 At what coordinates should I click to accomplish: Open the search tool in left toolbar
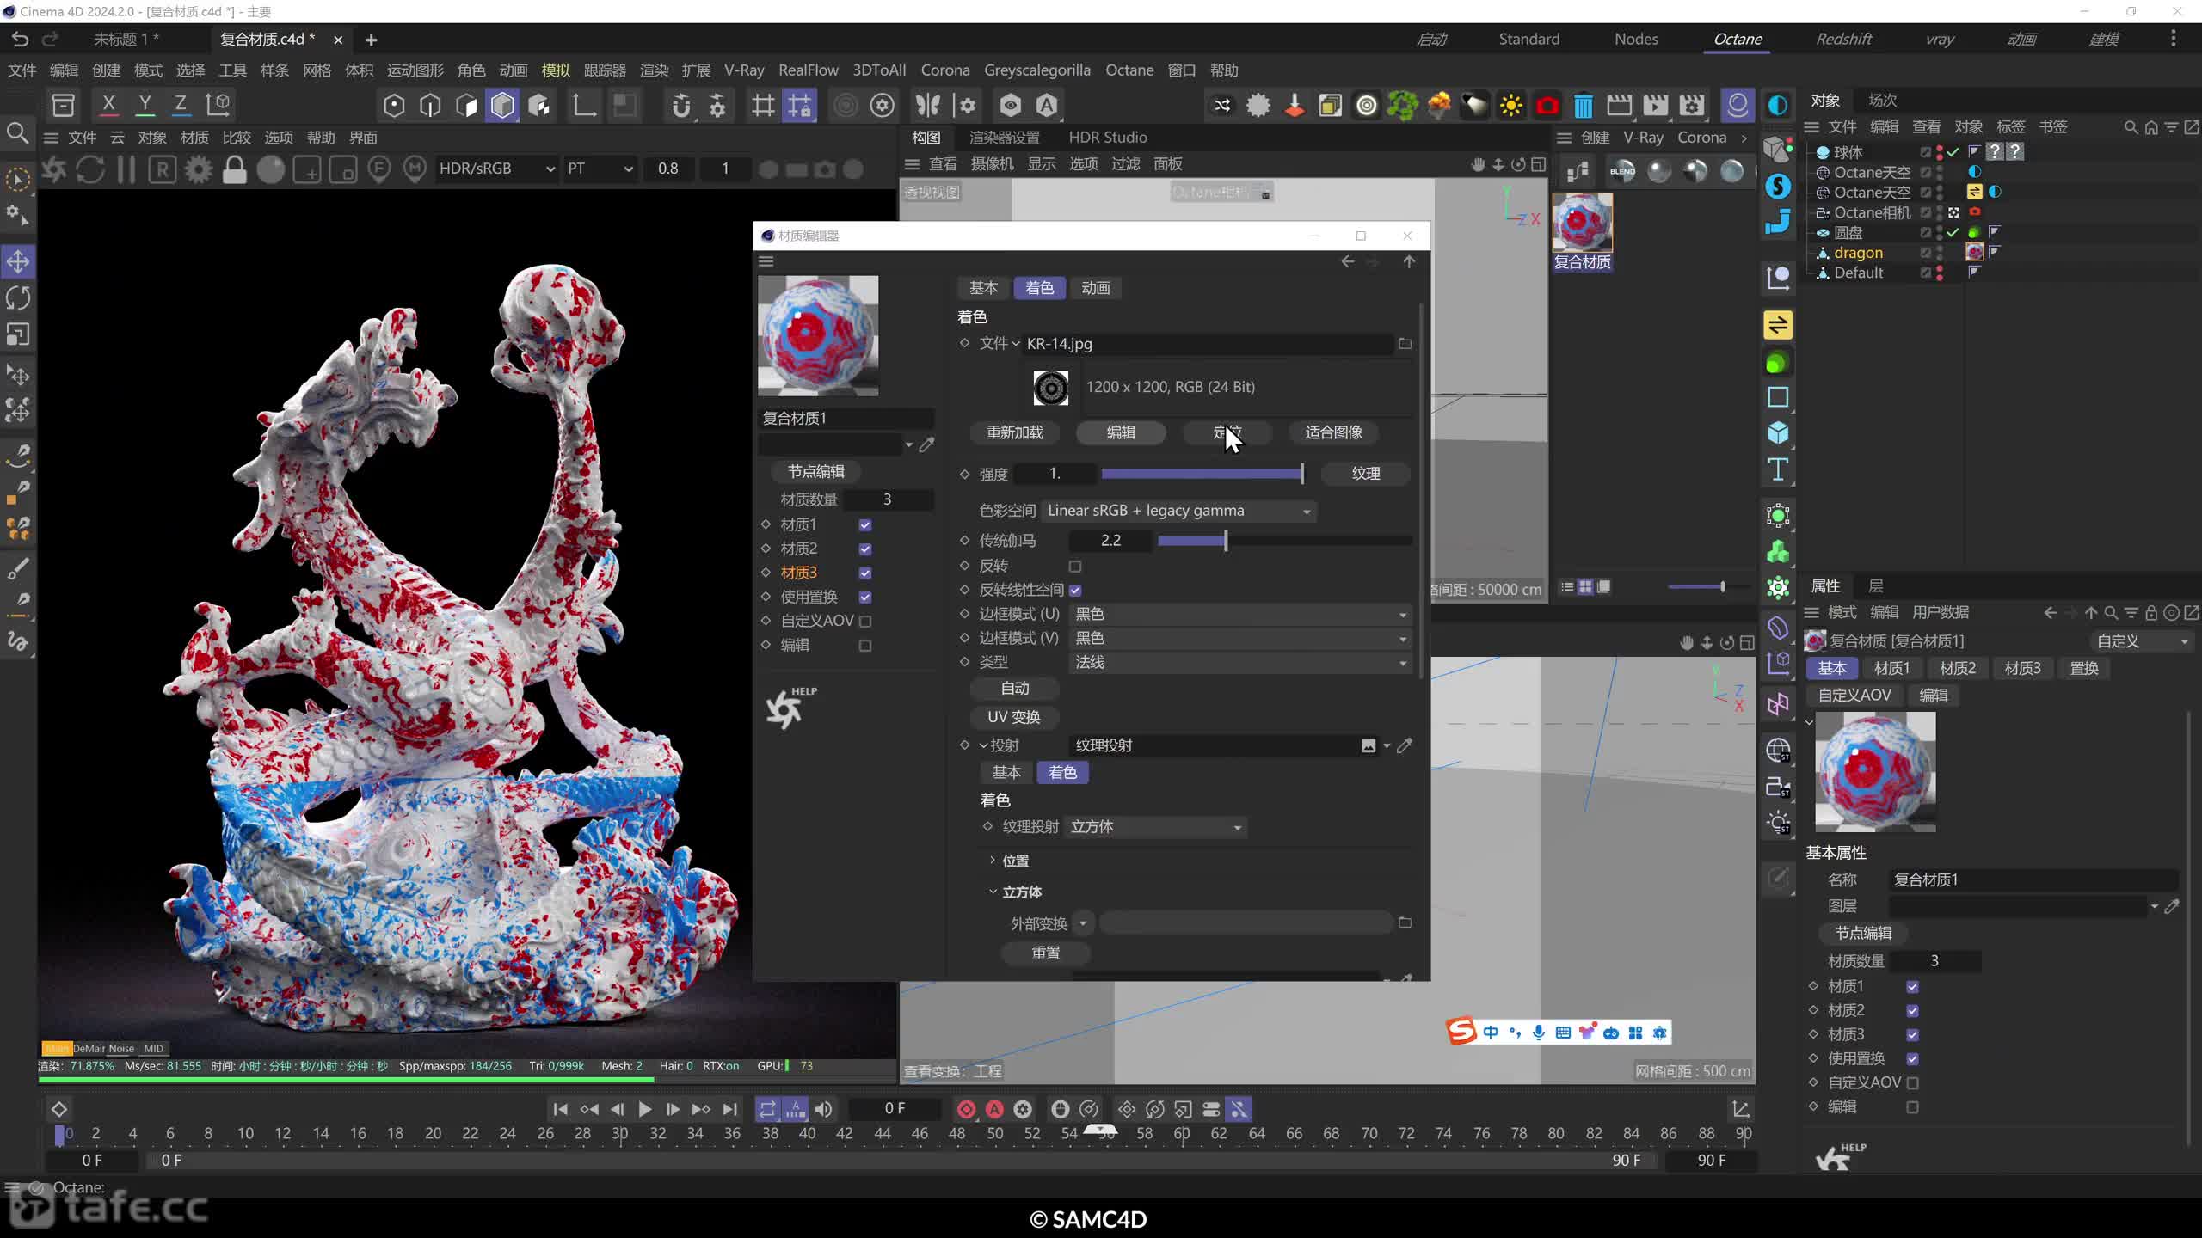point(18,133)
